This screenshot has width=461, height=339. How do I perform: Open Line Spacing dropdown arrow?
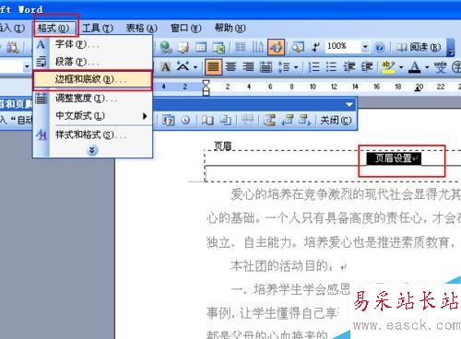click(296, 66)
